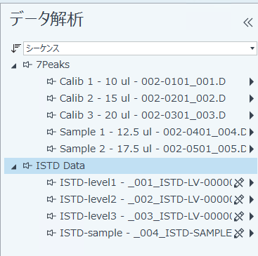258x256 pixels.
Task: Click the pencil icon on ISTD-sample row
Action: [239, 233]
